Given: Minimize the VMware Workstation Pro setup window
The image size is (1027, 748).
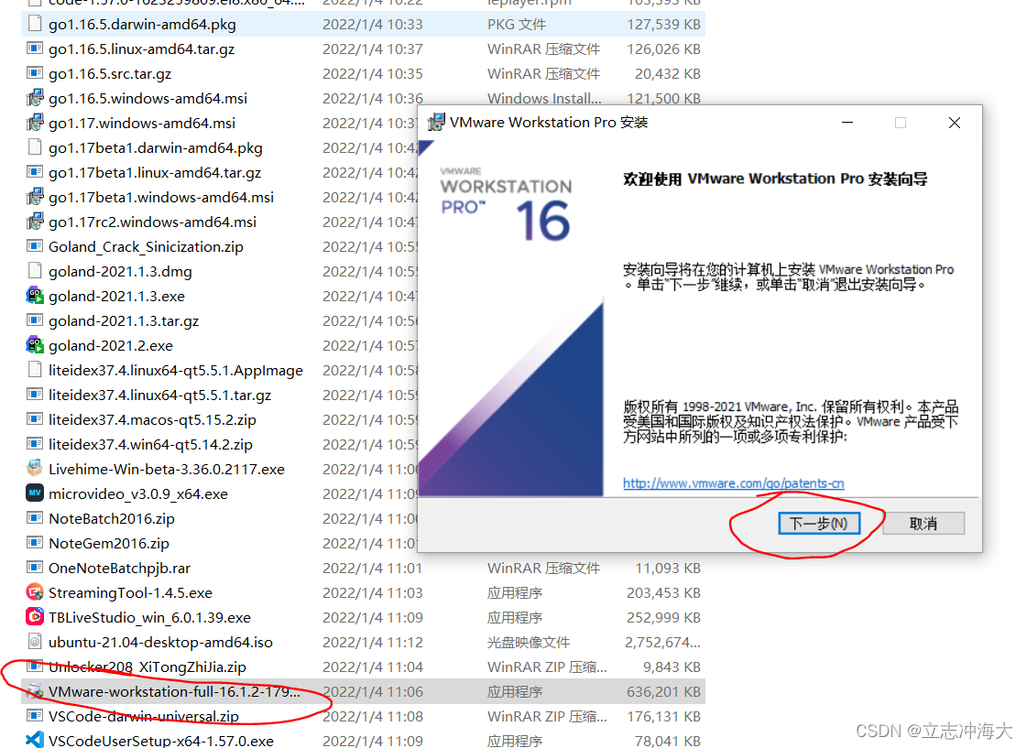Looking at the screenshot, I should pos(847,123).
